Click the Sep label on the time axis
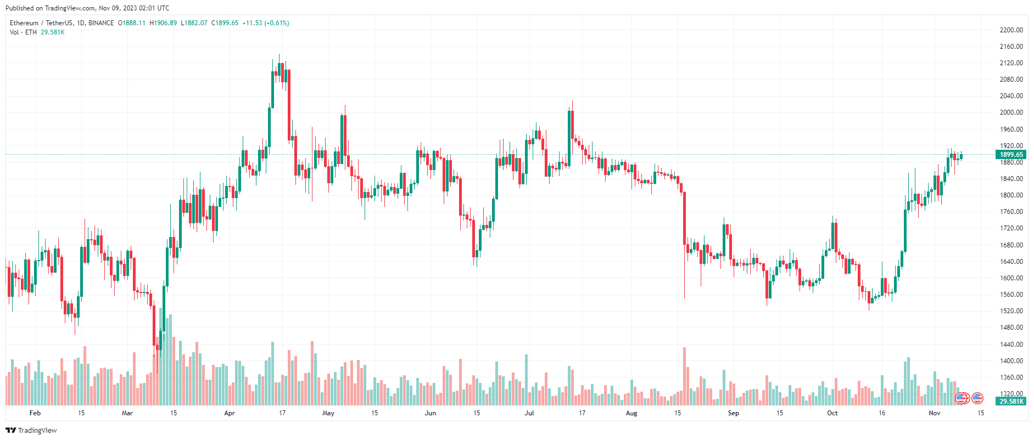Image resolution: width=1034 pixels, height=440 pixels. [733, 413]
